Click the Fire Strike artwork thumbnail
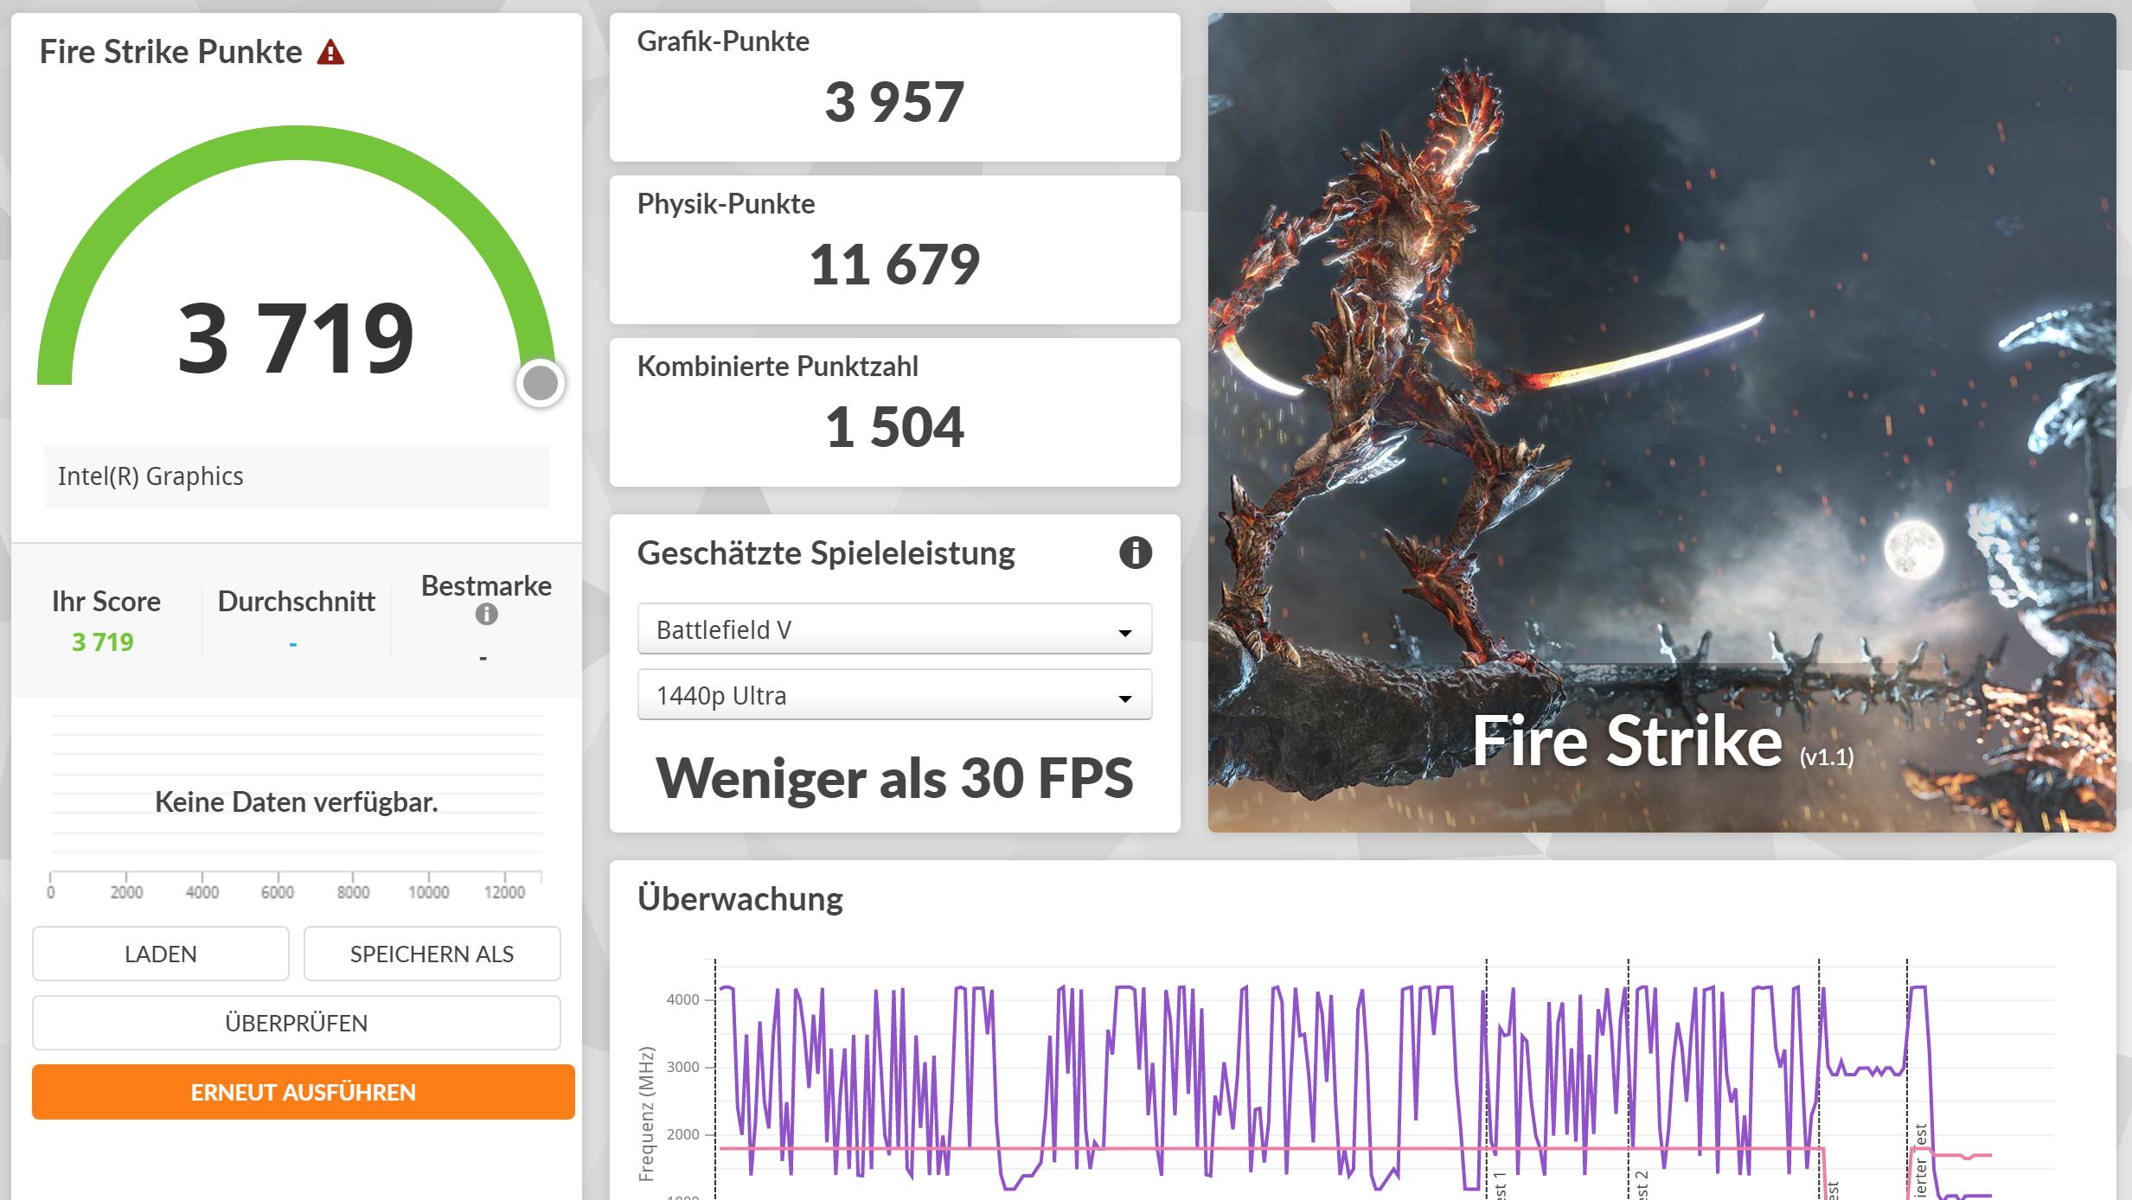The height and width of the screenshot is (1200, 2132). point(1661,423)
